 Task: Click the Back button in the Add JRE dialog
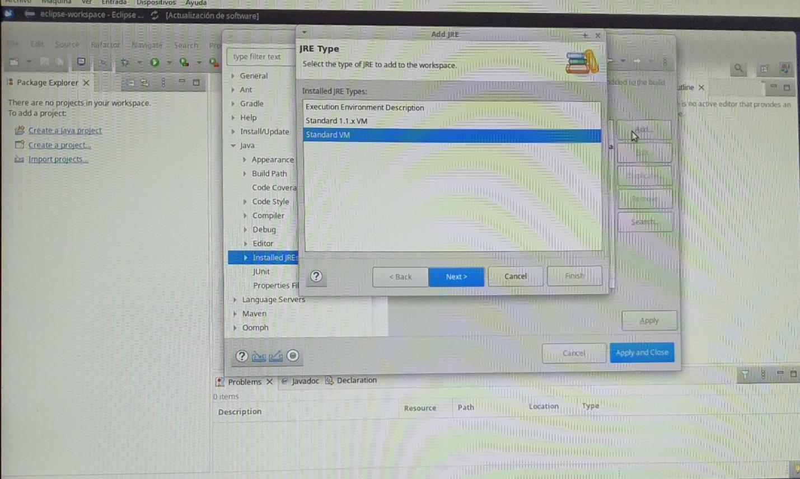click(x=400, y=277)
